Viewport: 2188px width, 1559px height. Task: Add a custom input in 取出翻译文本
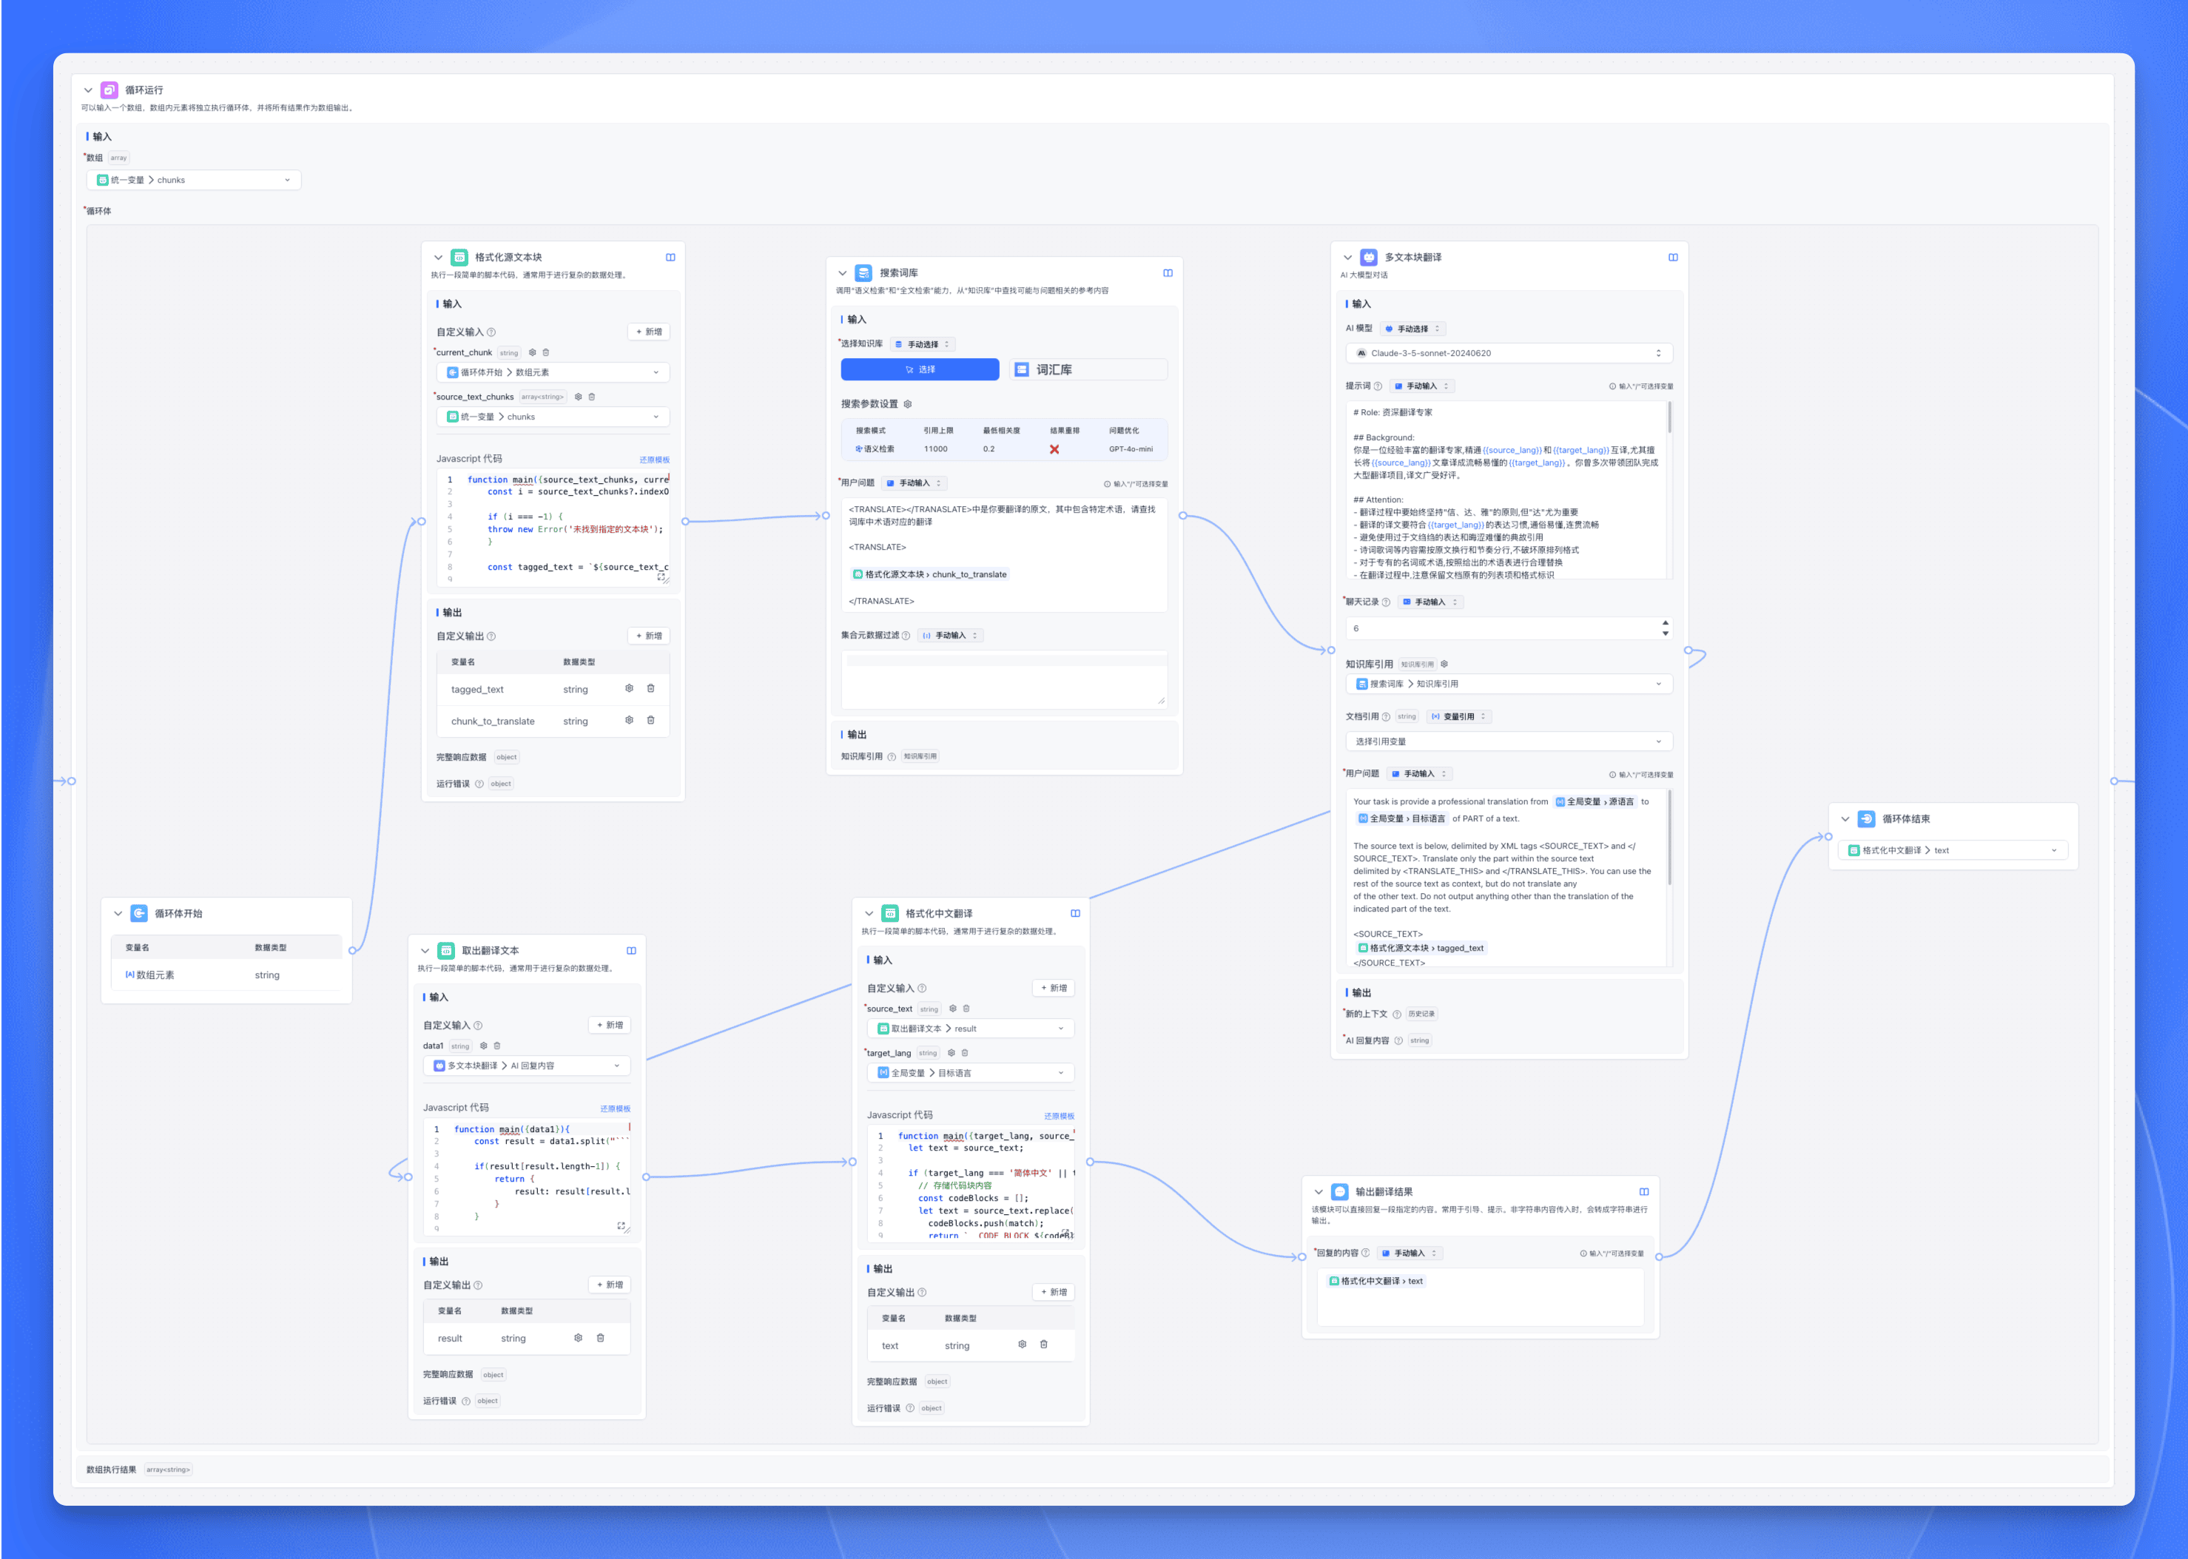(610, 1026)
